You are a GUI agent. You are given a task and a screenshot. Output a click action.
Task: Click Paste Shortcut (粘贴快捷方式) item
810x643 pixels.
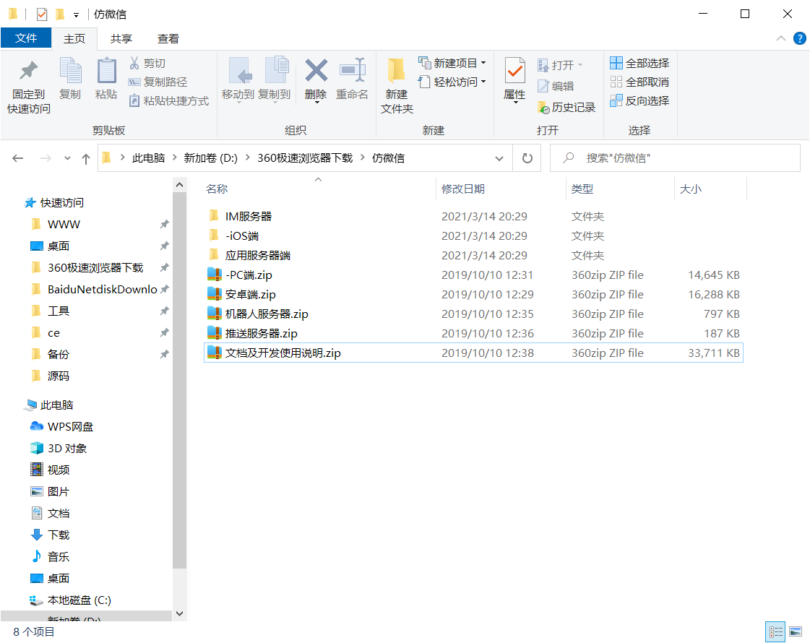click(x=169, y=100)
